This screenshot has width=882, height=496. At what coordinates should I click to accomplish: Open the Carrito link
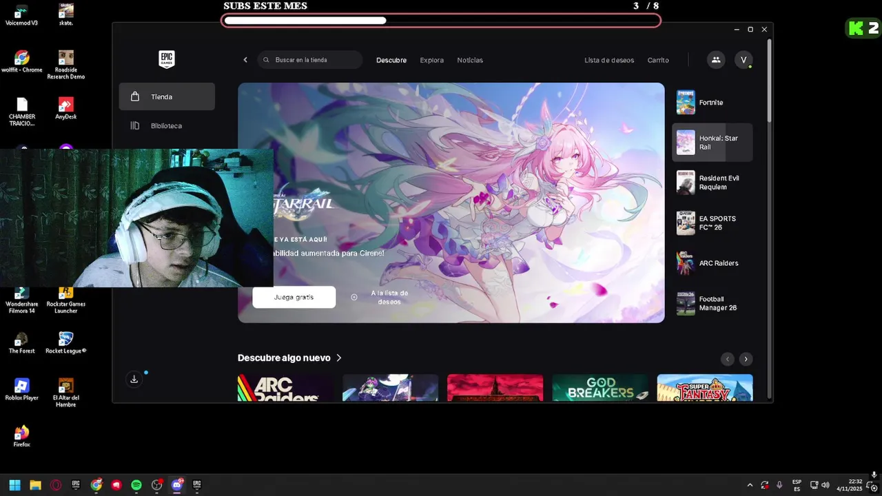[x=658, y=60]
